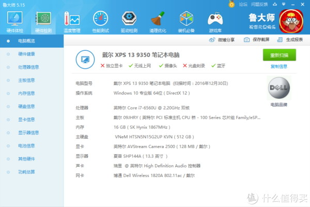310x207 pixels.
Task: Click the gold medal icon in title bar
Action: [231, 4]
